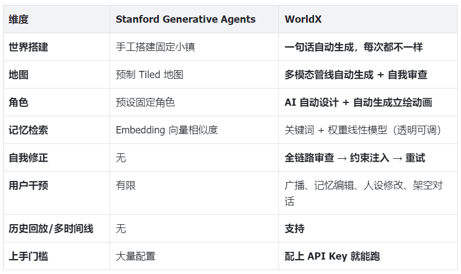
Task: Select the Stanford Generative Agents header cell
Action: (x=194, y=19)
